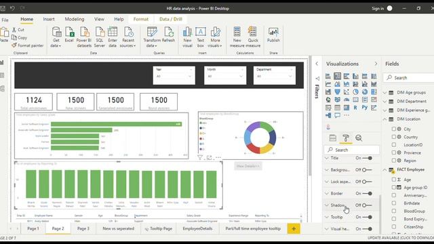Open the Department slicer dropdown
Image resolution: width=434 pixels, height=244 pixels.
click(290, 76)
